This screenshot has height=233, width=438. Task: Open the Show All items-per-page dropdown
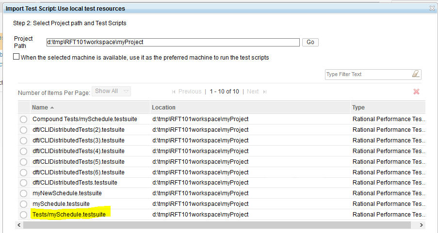point(111,91)
